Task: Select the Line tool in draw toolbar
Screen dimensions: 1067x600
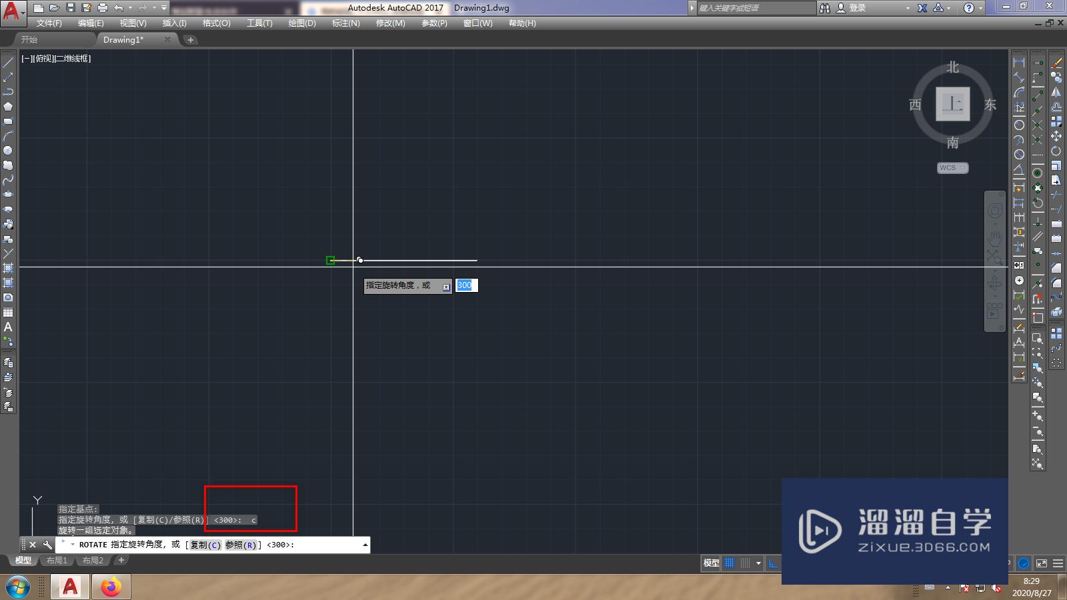Action: [8, 62]
